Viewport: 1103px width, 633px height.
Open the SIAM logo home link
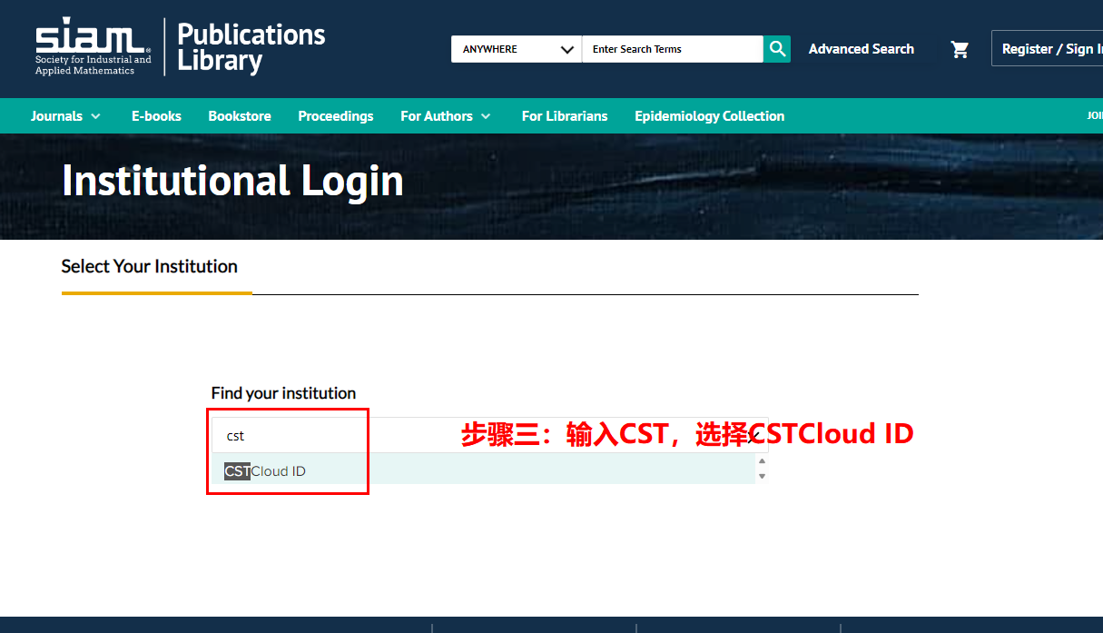[94, 46]
